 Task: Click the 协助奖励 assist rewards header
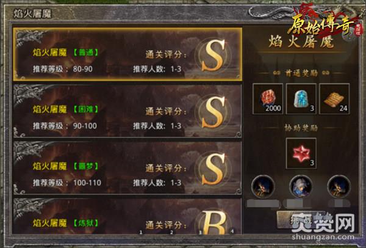(x=301, y=128)
